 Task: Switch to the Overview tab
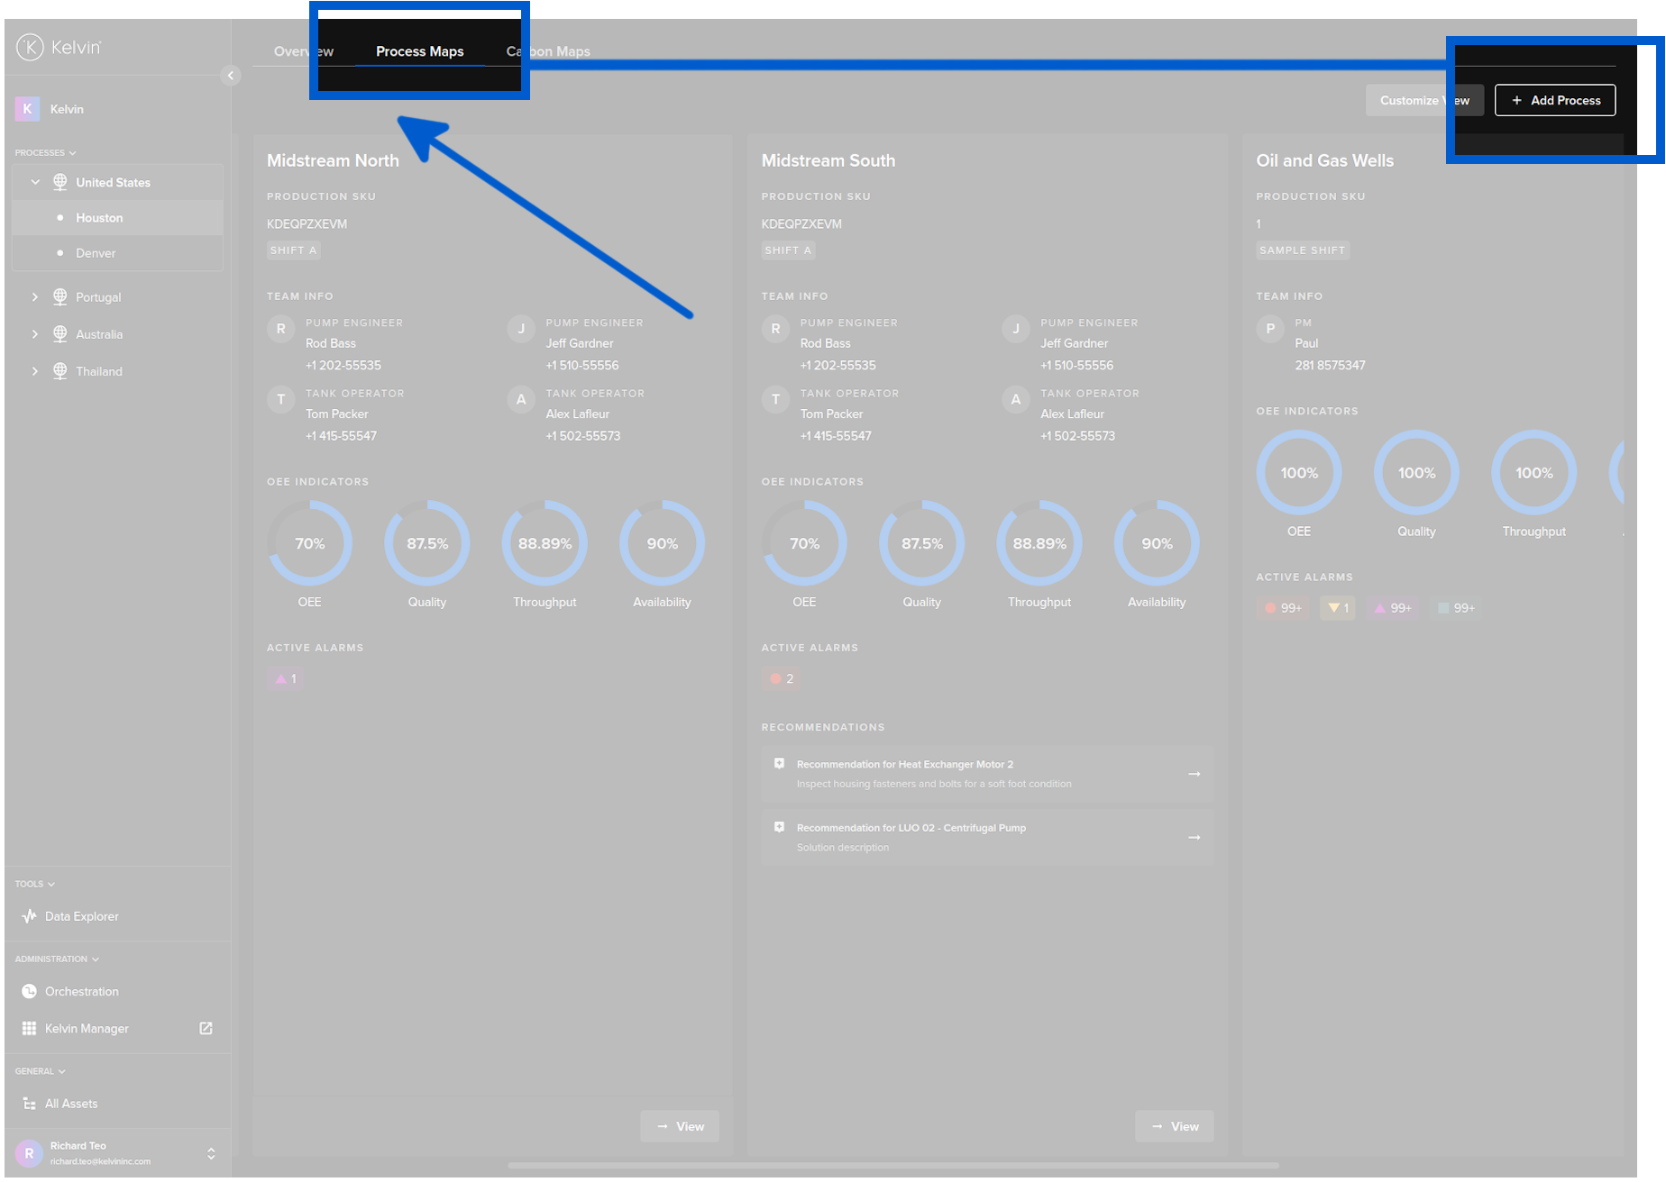[303, 51]
